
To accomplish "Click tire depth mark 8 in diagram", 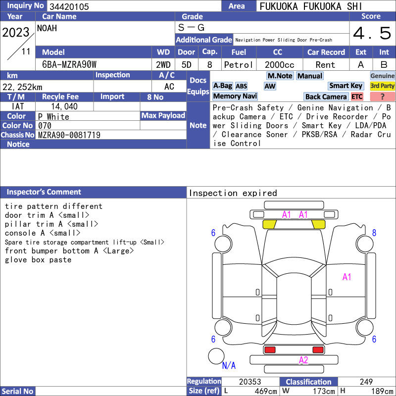I will click(x=374, y=233).
